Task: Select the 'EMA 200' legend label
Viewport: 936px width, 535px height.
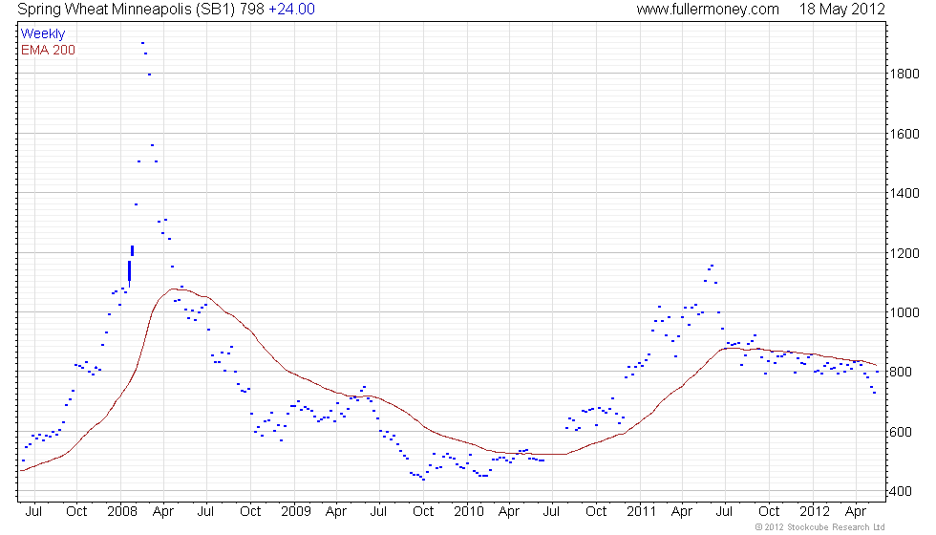Action: pyautogui.click(x=48, y=50)
